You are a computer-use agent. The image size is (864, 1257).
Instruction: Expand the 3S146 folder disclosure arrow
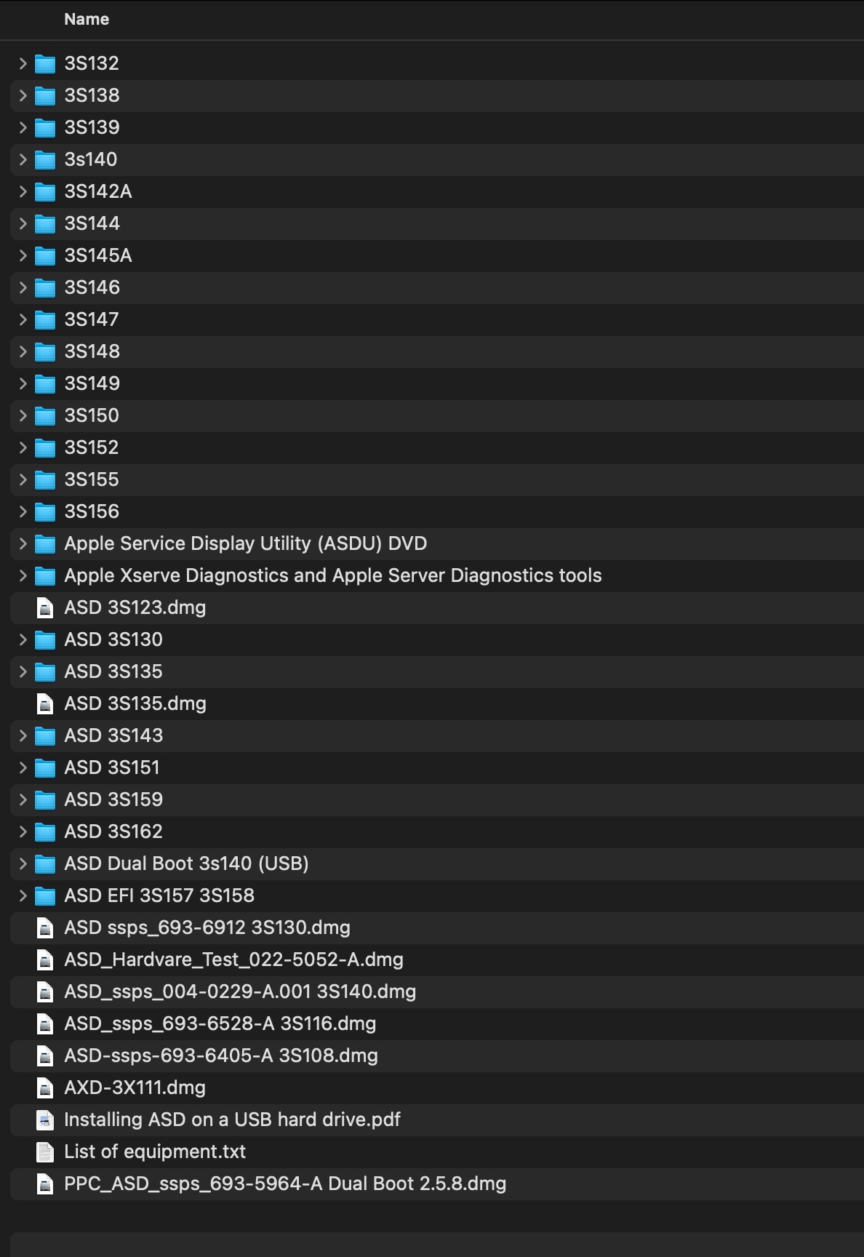point(23,288)
